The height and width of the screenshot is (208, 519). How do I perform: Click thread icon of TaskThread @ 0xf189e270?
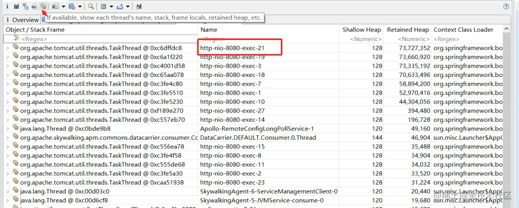click(x=16, y=110)
